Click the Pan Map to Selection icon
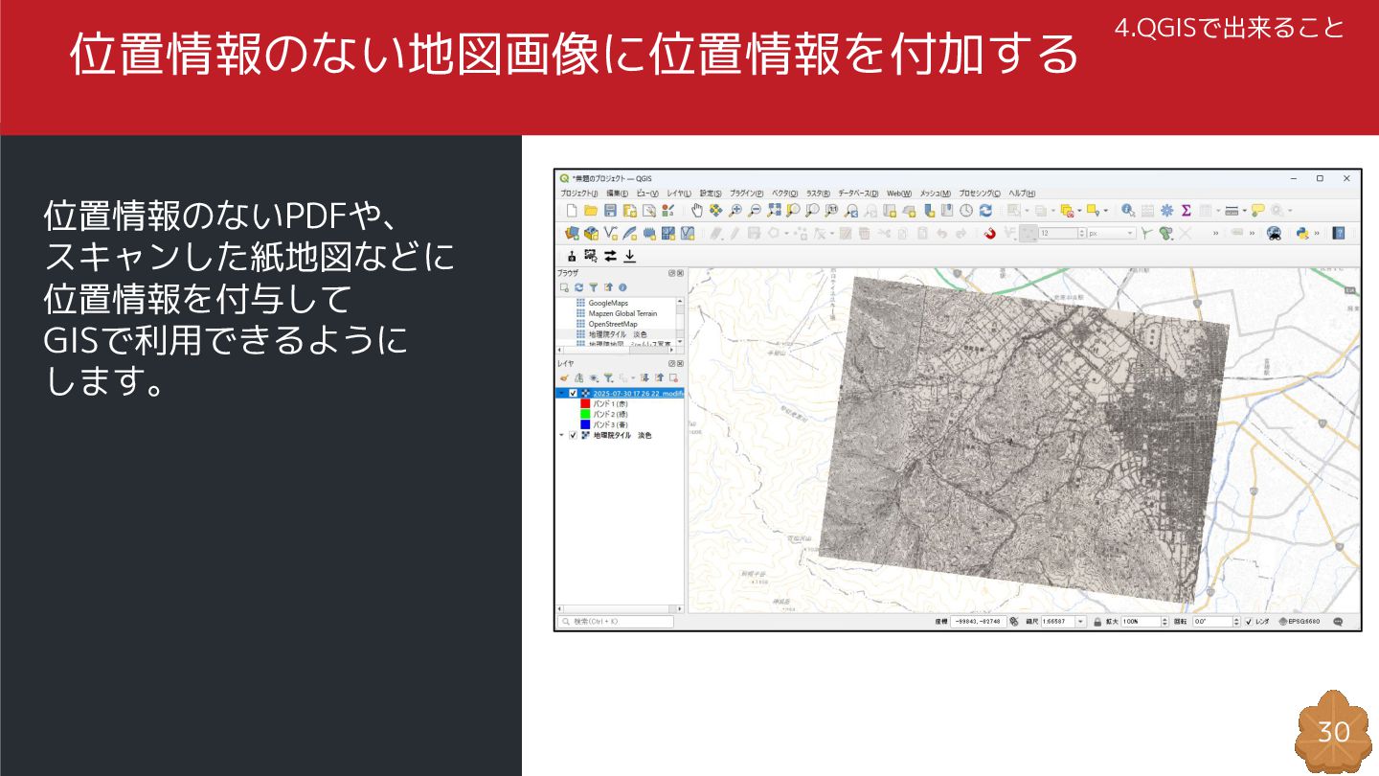1379x776 pixels. 716,210
